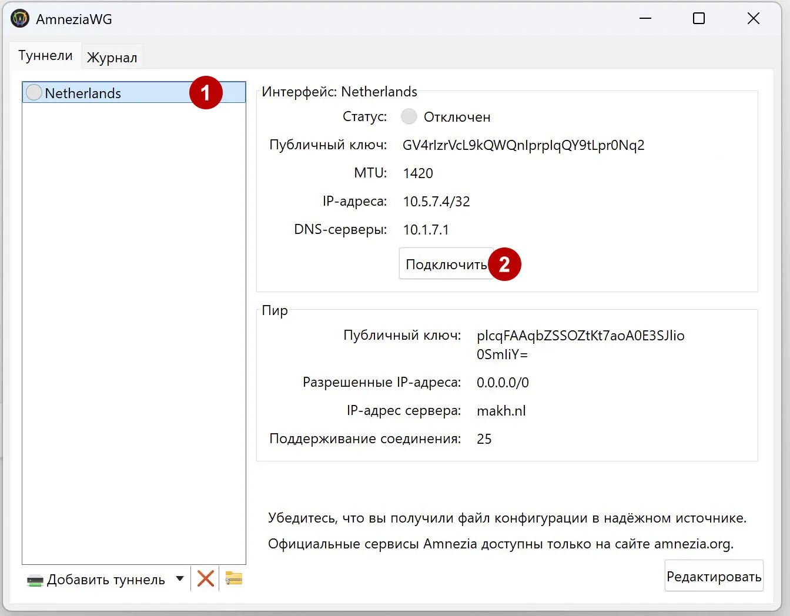Viewport: 790px width, 616px height.
Task: Click the gray status circle beside Отключен
Action: click(409, 116)
